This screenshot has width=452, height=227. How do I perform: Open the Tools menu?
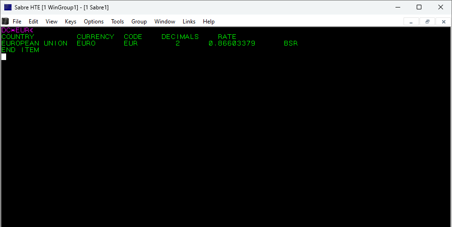tap(117, 22)
